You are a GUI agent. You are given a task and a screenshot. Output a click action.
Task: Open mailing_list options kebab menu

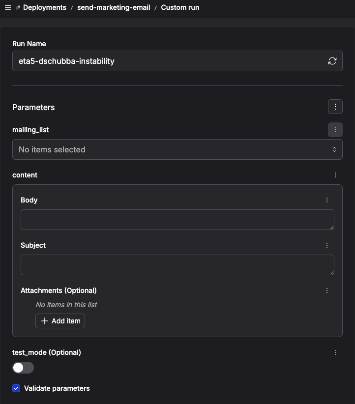click(x=335, y=130)
